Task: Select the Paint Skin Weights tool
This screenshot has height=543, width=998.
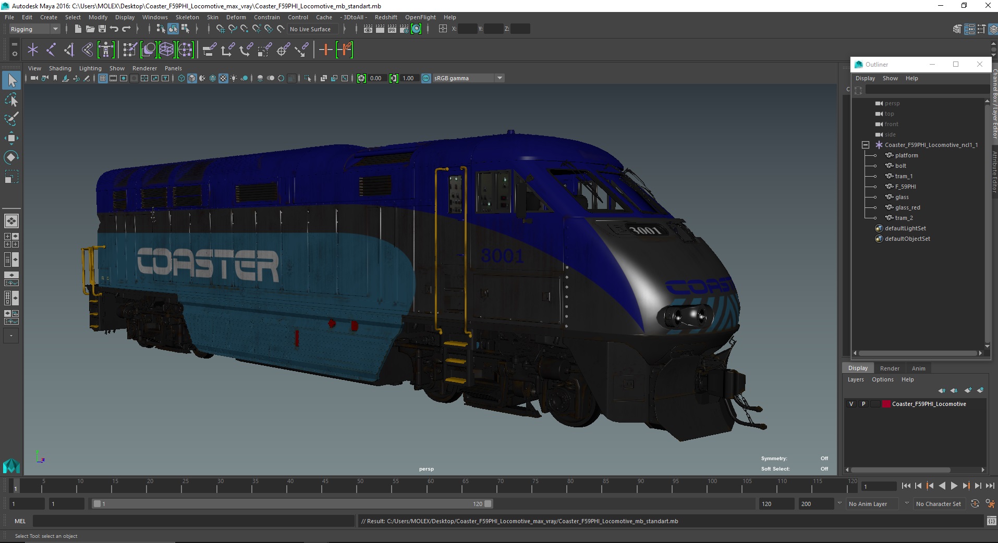Action: point(130,50)
